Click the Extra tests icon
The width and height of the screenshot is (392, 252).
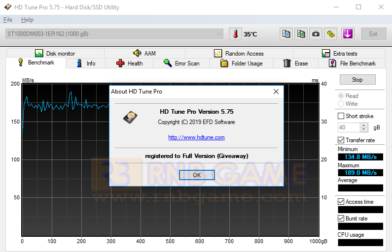tap(326, 53)
